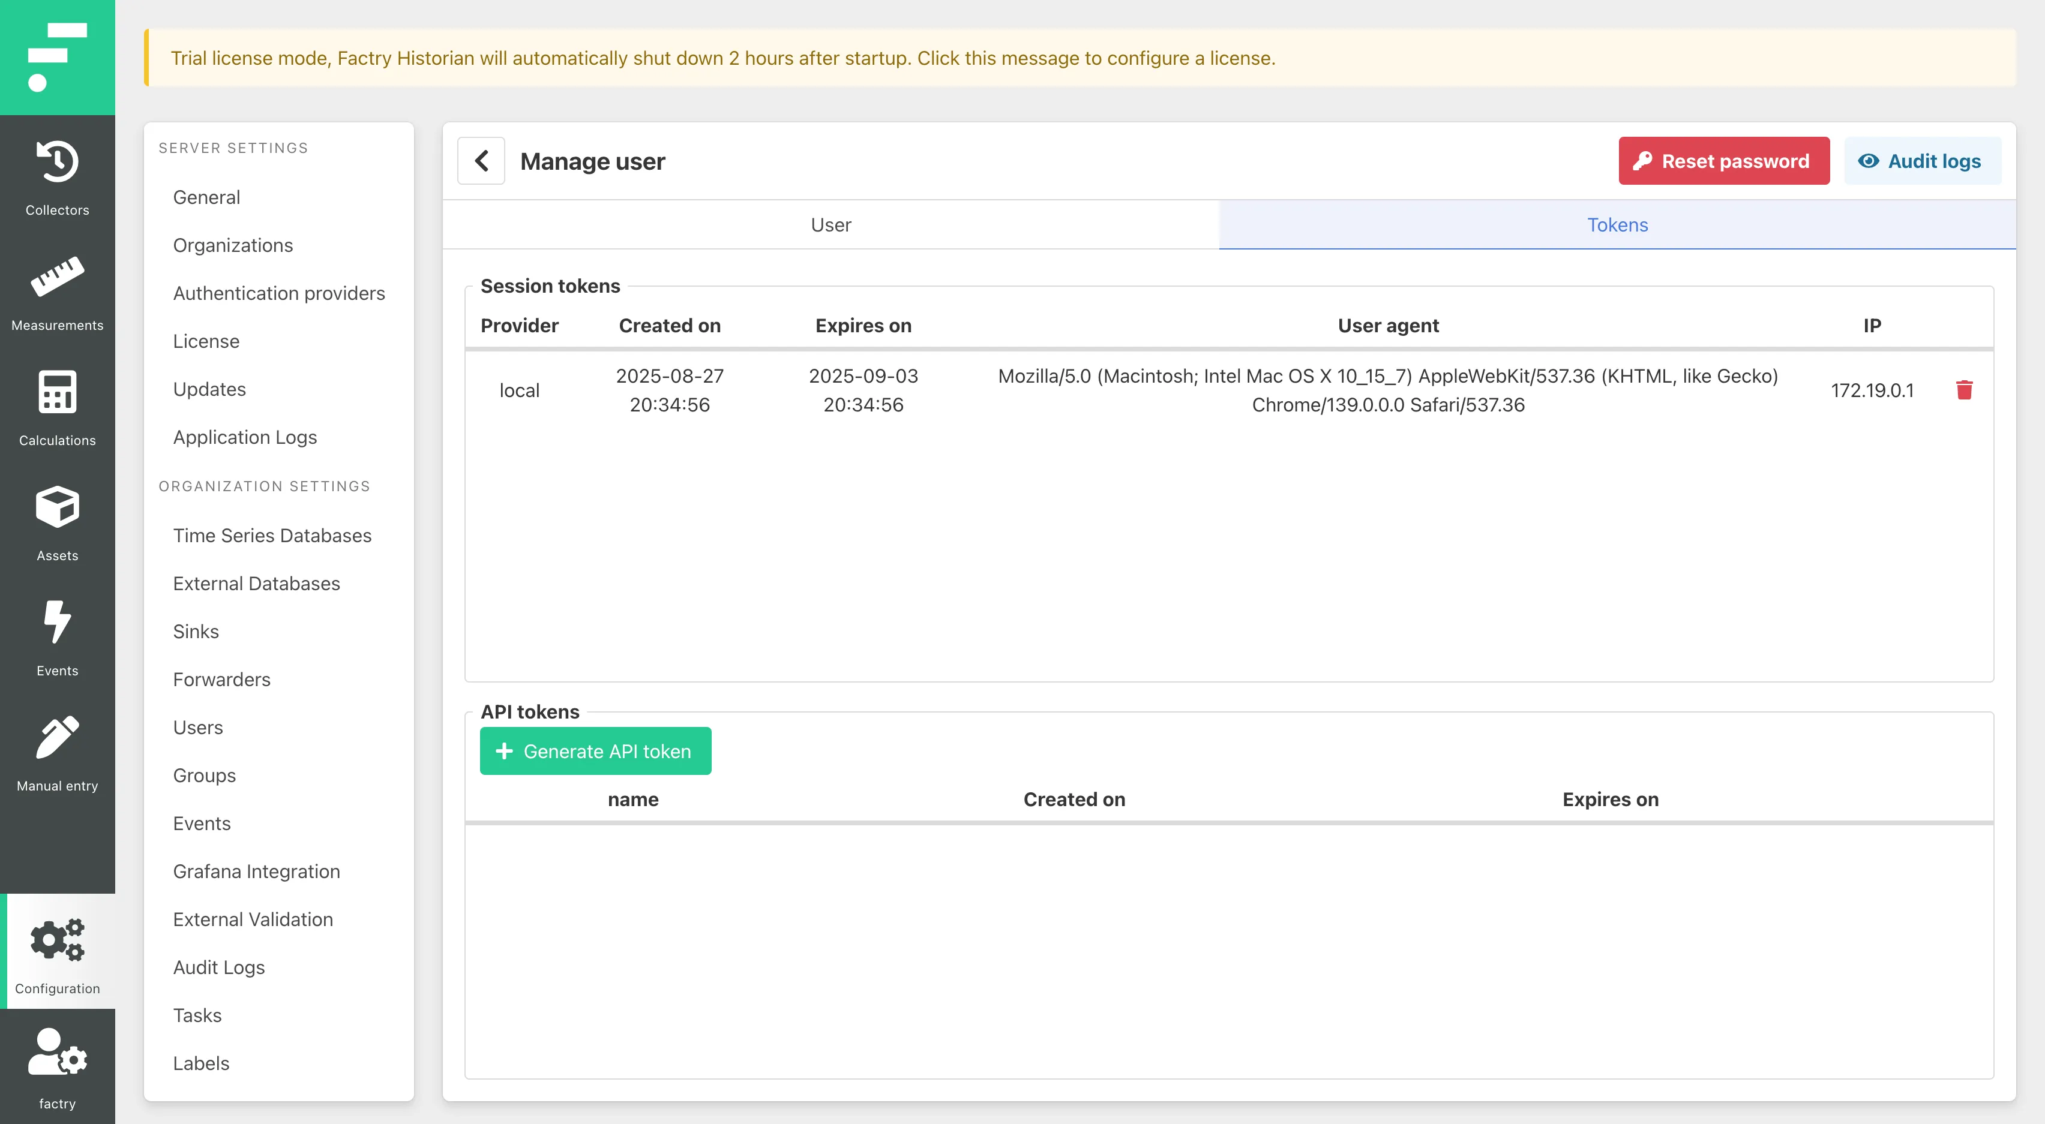Open Forwarders settings
Image resolution: width=2045 pixels, height=1124 pixels.
[x=221, y=680]
